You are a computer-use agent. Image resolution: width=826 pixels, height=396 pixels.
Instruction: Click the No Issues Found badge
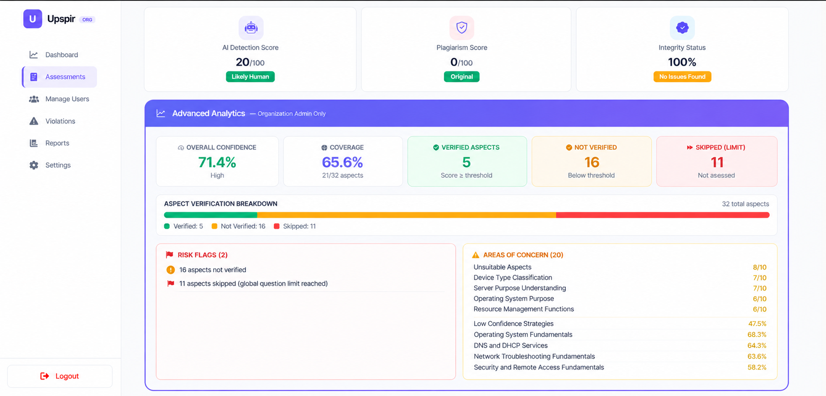point(682,77)
